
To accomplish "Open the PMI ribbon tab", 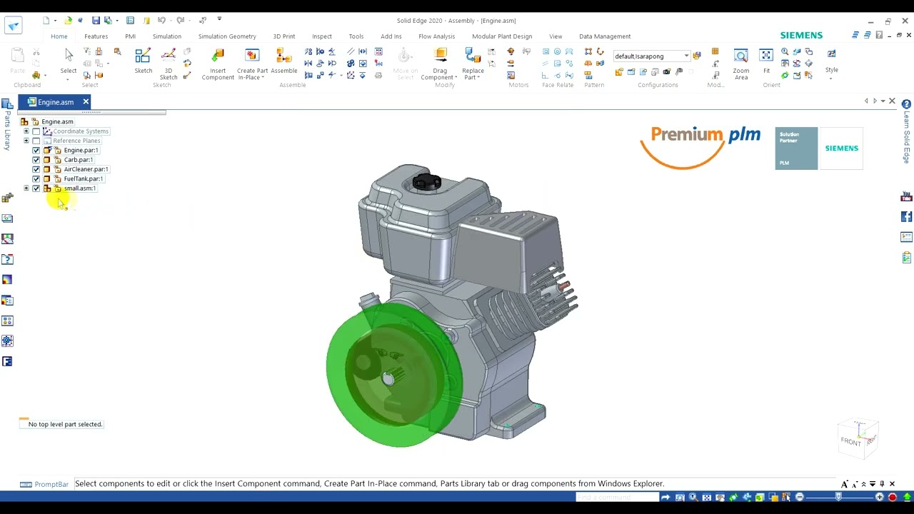I will (130, 36).
